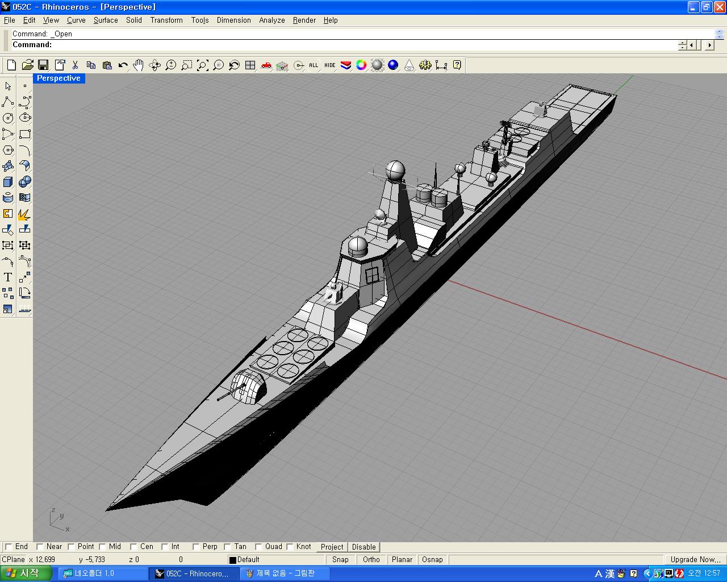Click the black layer color swatch

pos(232,560)
